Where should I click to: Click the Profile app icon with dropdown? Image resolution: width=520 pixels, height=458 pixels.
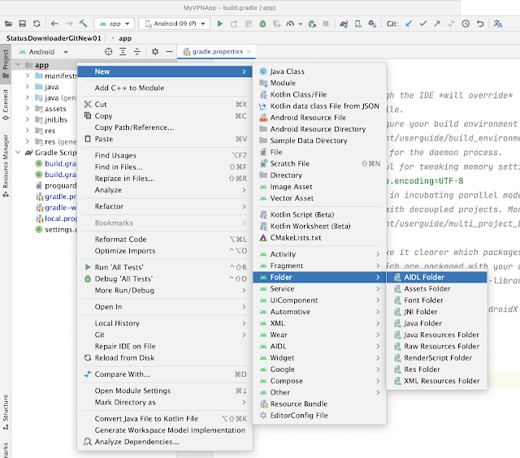pyautogui.click(x=293, y=24)
